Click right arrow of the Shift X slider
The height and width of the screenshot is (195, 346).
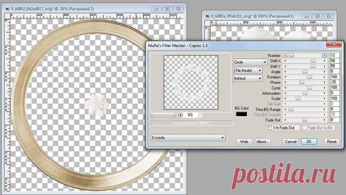(x=325, y=61)
